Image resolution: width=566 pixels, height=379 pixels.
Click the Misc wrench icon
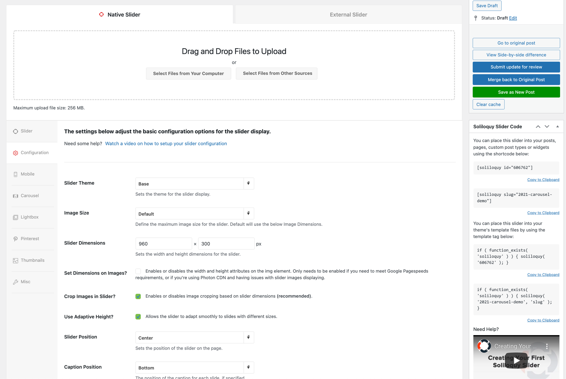tap(16, 282)
